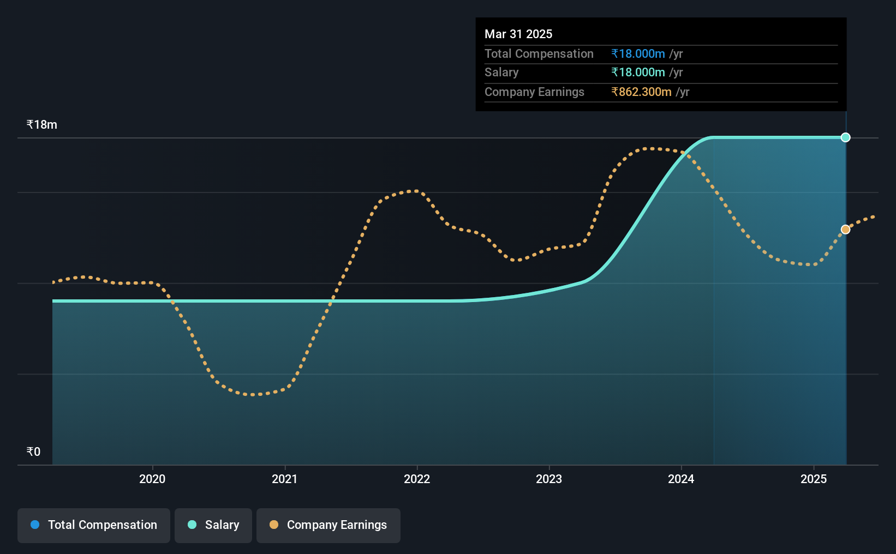This screenshot has height=554, width=896.
Task: Click the Salary ₹18.000m tooltip value
Action: point(638,72)
